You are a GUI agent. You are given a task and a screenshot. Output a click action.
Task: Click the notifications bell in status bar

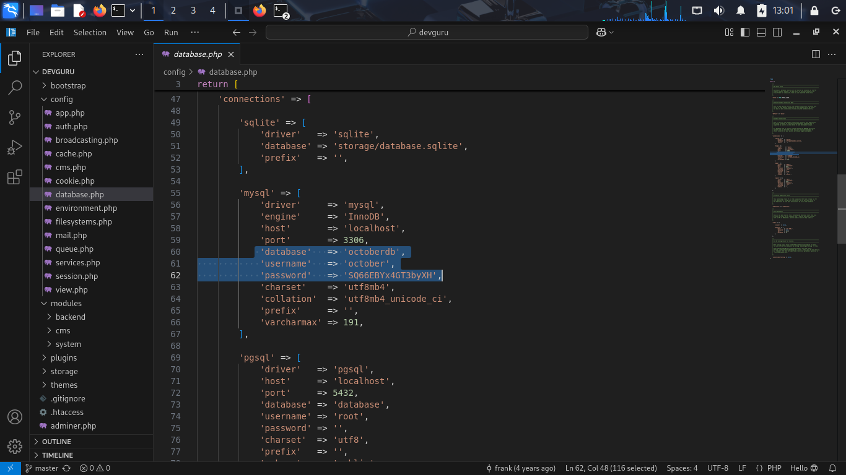(831, 468)
